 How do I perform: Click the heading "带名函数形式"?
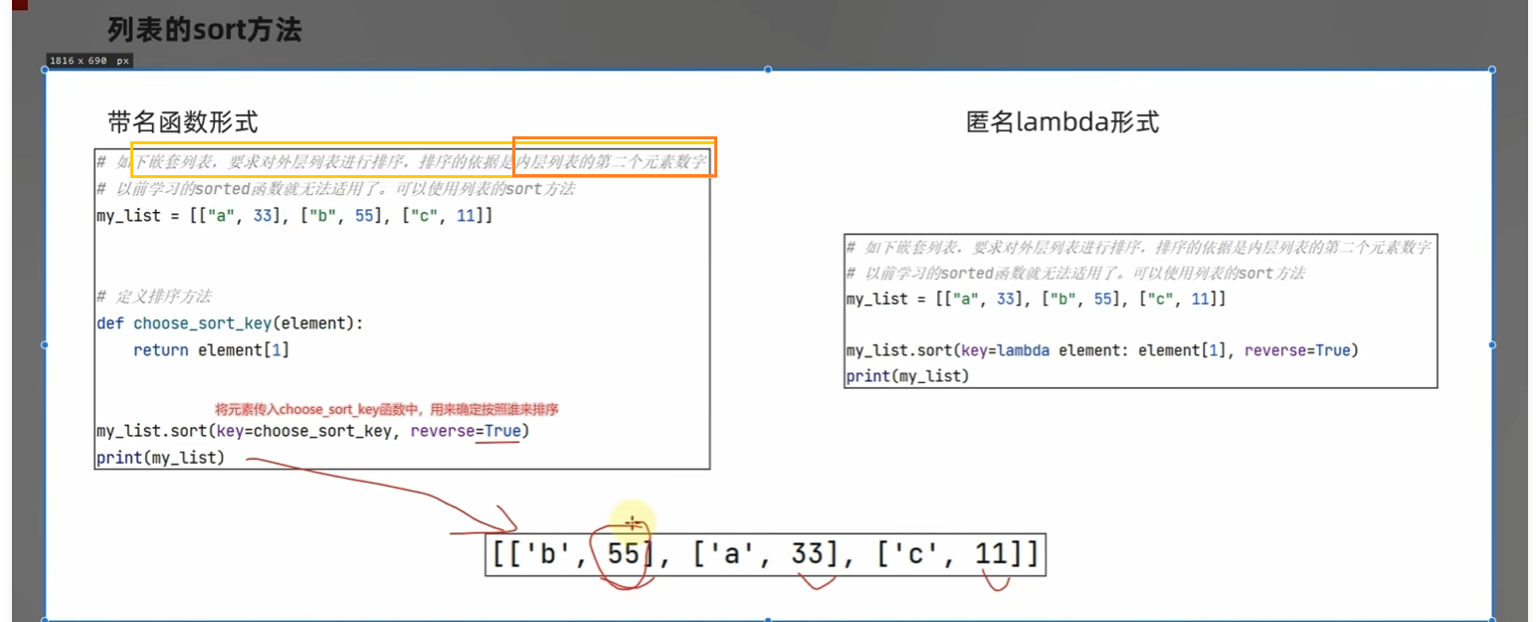[x=183, y=122]
